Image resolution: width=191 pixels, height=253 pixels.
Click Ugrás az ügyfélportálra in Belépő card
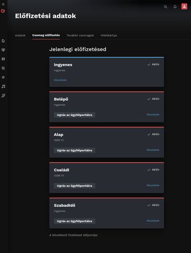[x=74, y=115]
